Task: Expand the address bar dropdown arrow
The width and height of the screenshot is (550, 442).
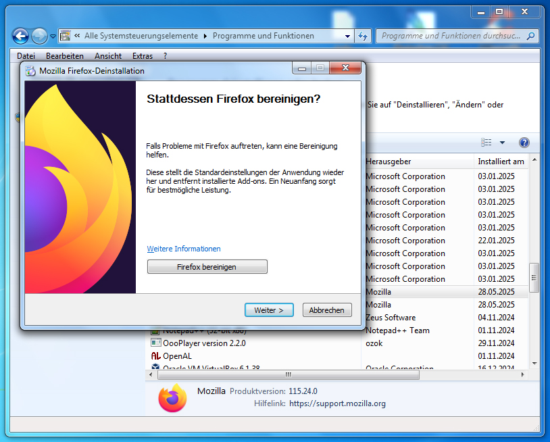Action: (x=347, y=36)
